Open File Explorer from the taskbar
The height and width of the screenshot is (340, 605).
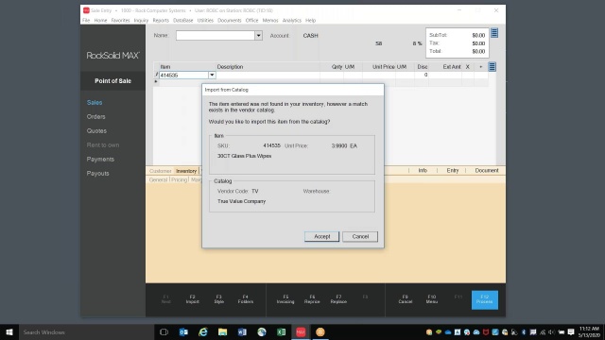tap(223, 331)
